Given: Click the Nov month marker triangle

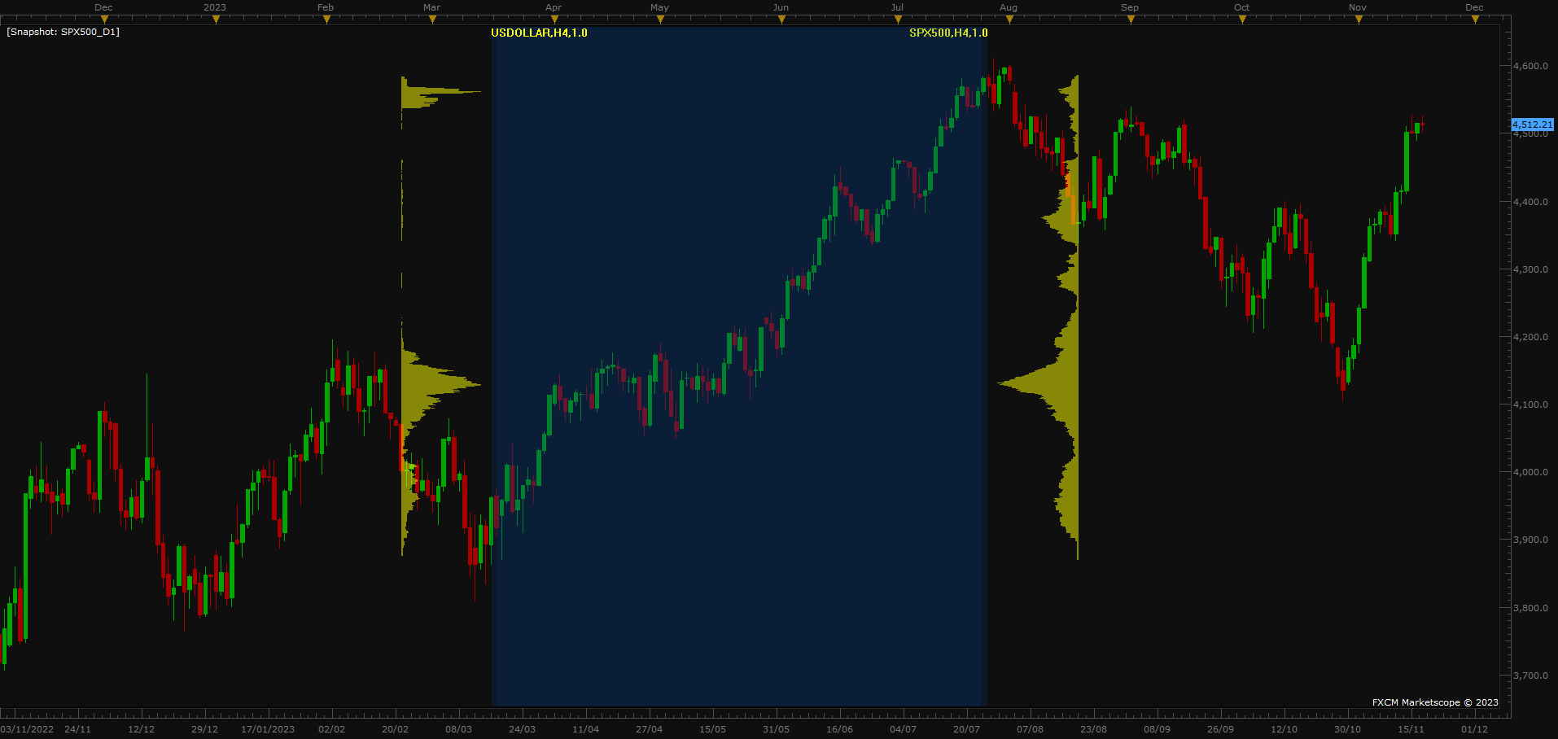Looking at the screenshot, I should click(1359, 20).
